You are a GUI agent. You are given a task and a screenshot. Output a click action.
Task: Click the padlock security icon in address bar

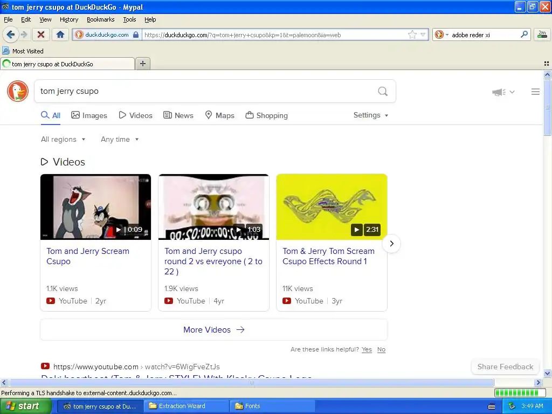(x=136, y=34)
